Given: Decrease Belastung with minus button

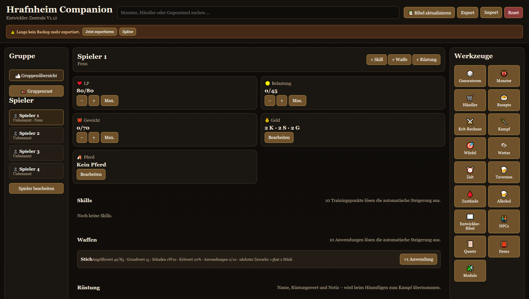Looking at the screenshot, I should [270, 101].
